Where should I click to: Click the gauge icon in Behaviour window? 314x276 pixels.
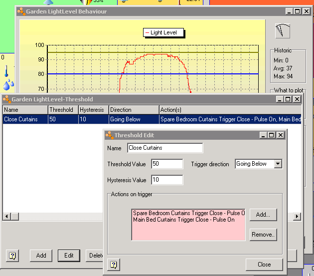click(x=282, y=30)
